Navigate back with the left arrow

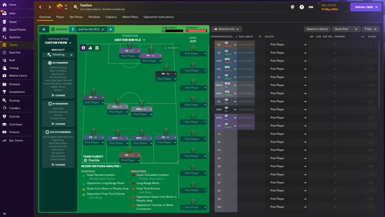[40, 7]
